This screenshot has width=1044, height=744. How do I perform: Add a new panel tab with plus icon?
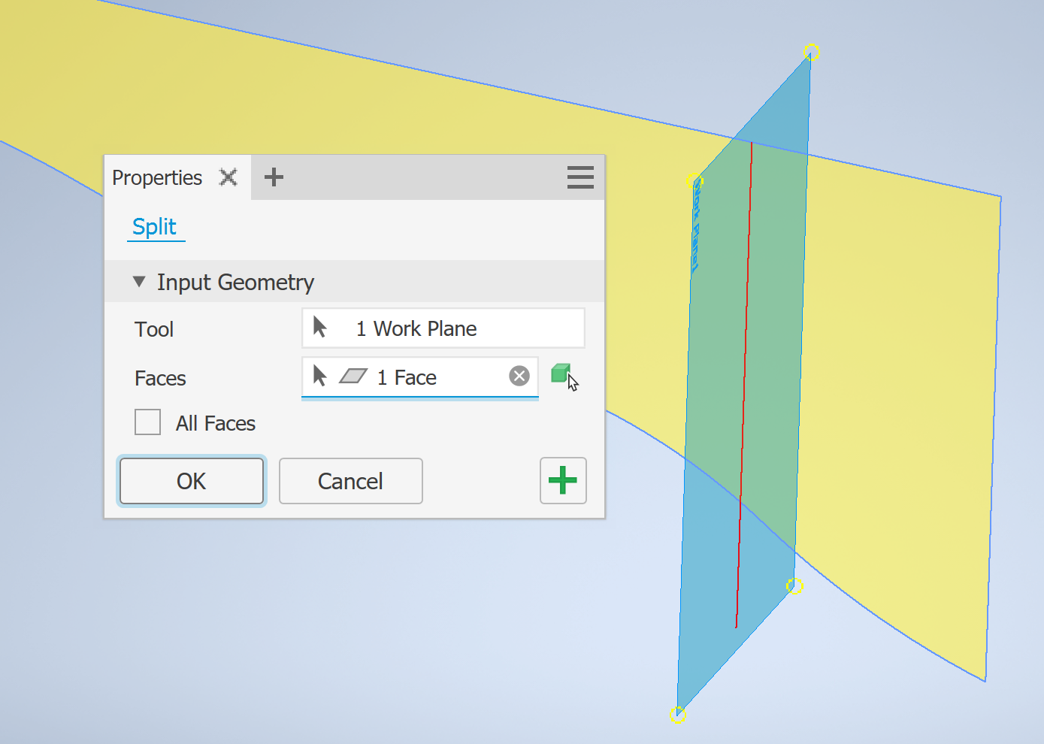(274, 177)
